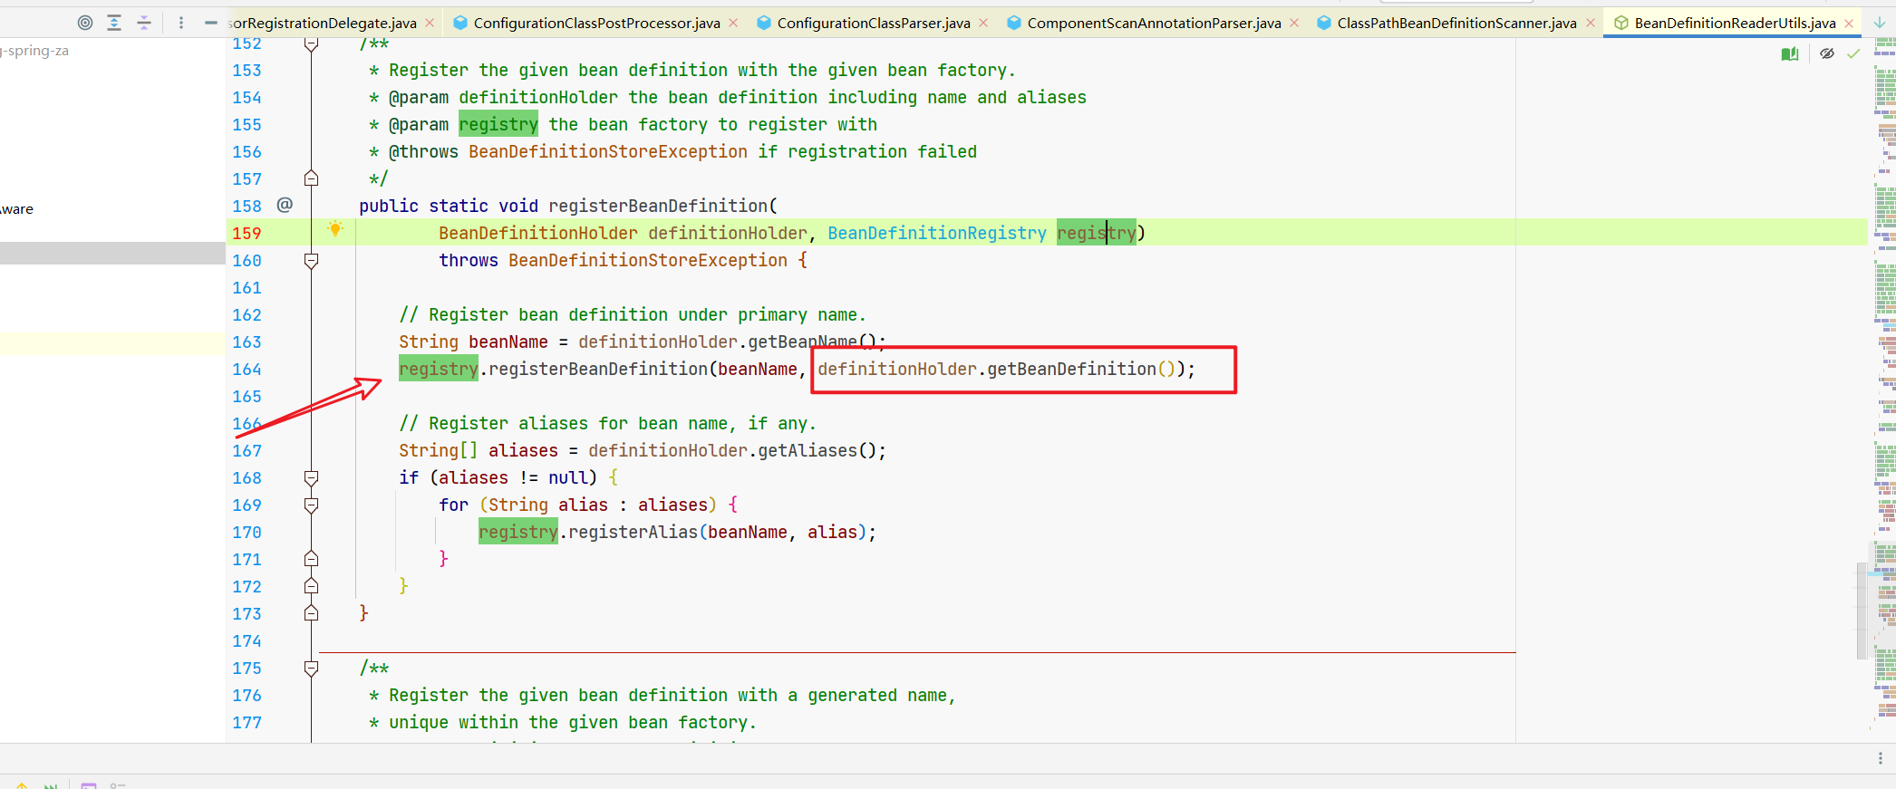This screenshot has width=1896, height=789.
Task: Close the BeanDefinitionReaderUtils.java tab
Action: (1849, 23)
